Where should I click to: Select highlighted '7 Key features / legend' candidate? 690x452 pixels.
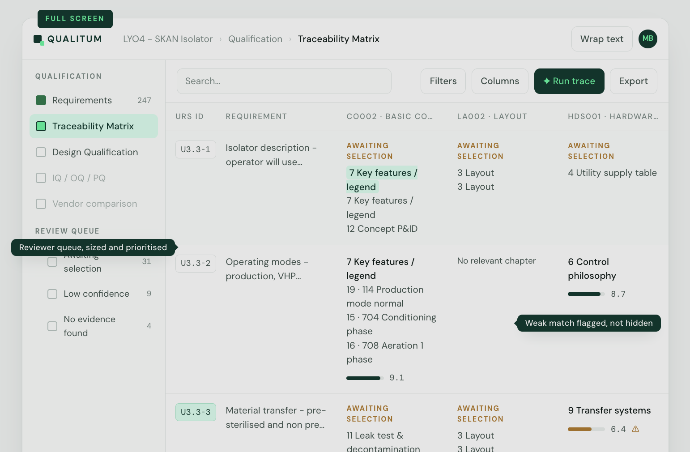tap(382, 180)
